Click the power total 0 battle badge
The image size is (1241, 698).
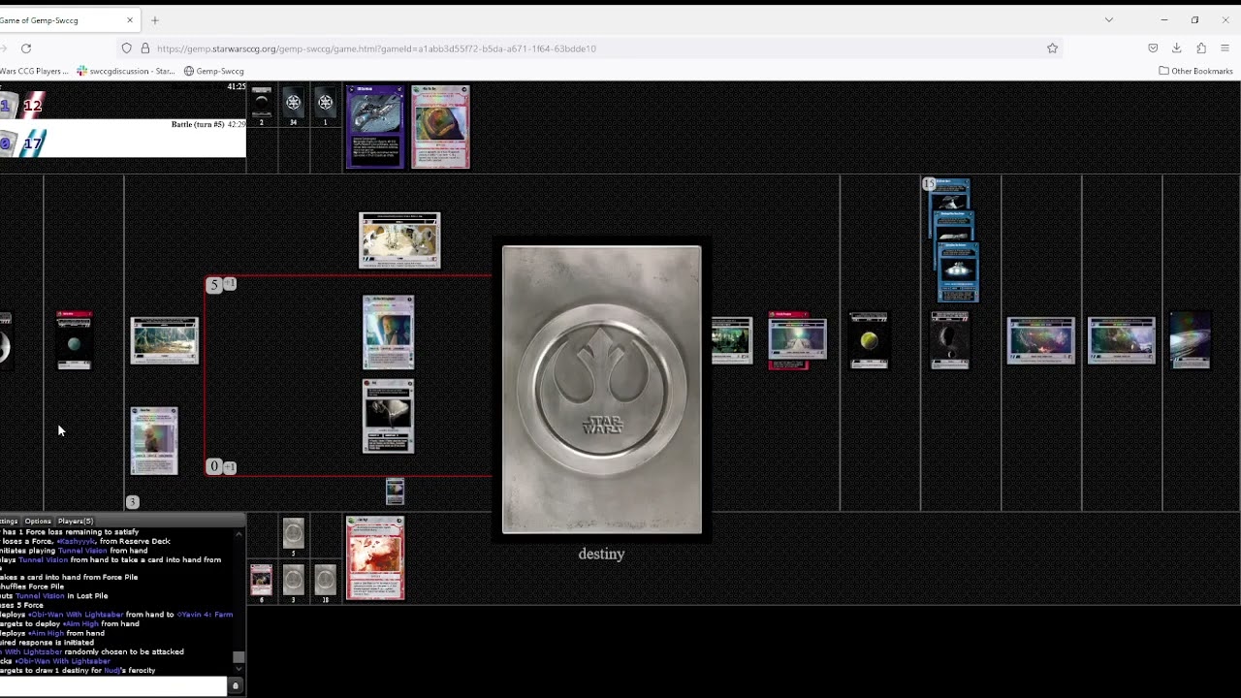pos(214,466)
